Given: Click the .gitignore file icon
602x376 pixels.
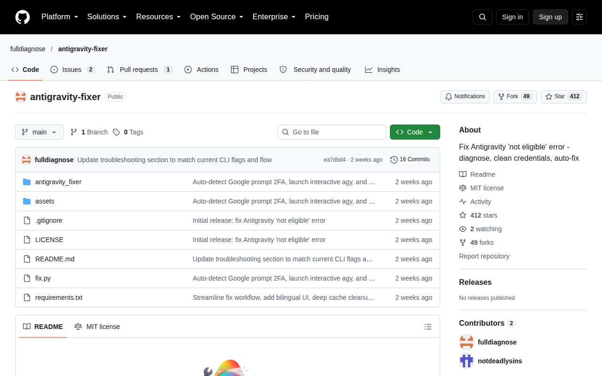Looking at the screenshot, I should click(x=27, y=220).
